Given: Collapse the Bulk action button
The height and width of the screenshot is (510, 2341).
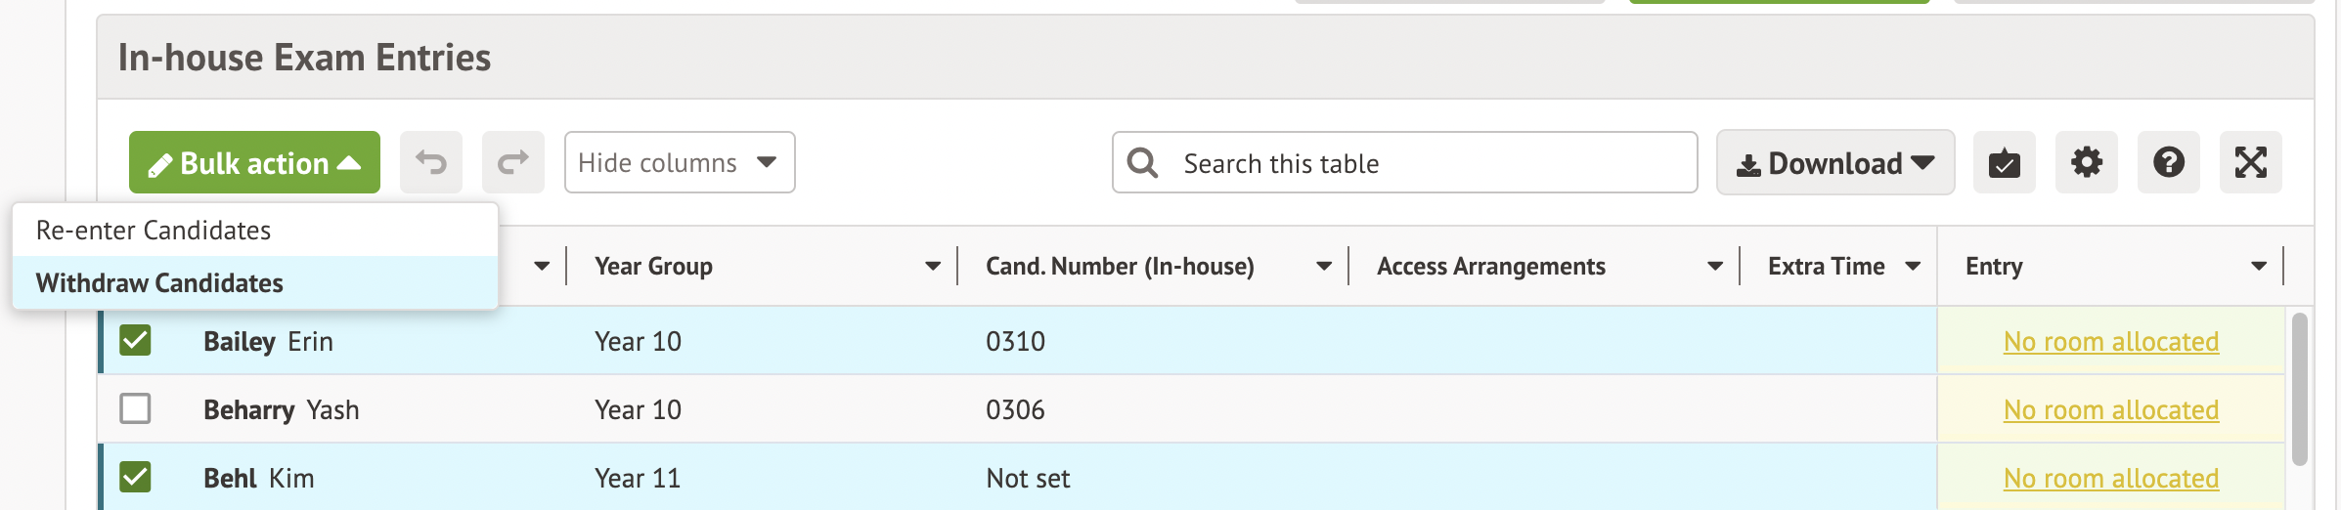Looking at the screenshot, I should [254, 162].
